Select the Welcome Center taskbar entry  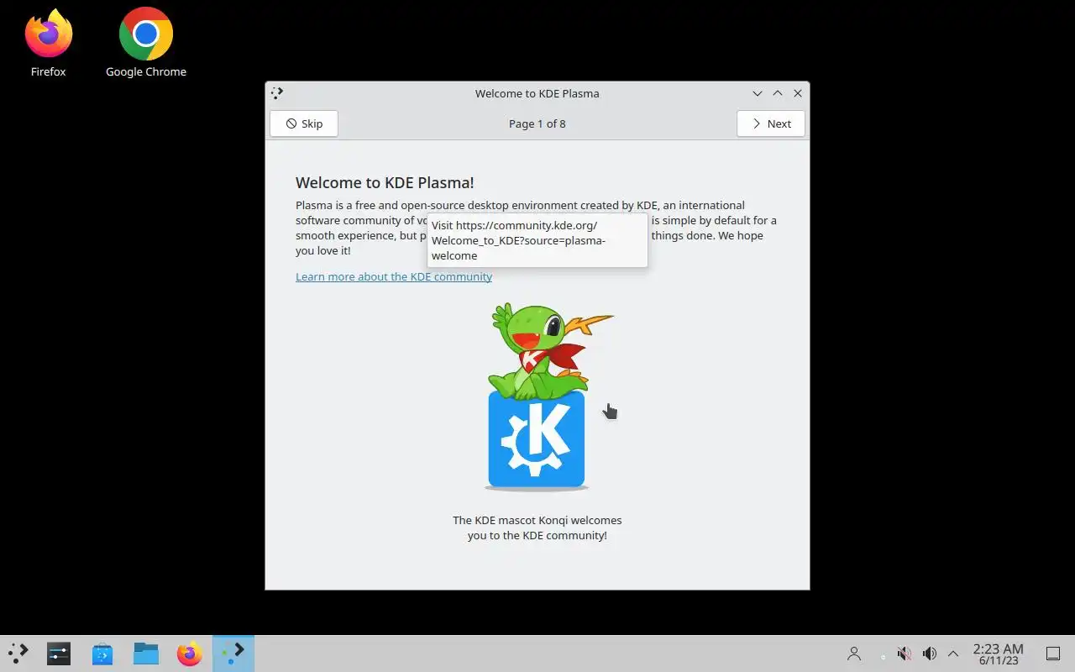point(233,654)
